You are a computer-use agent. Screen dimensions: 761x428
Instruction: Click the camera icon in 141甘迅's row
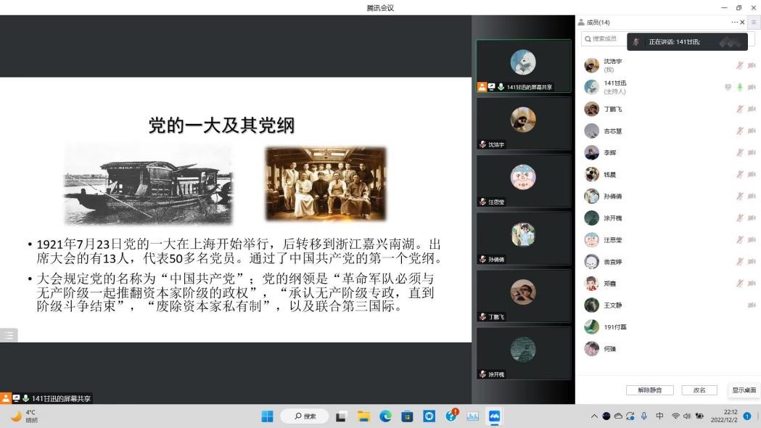[x=752, y=87]
